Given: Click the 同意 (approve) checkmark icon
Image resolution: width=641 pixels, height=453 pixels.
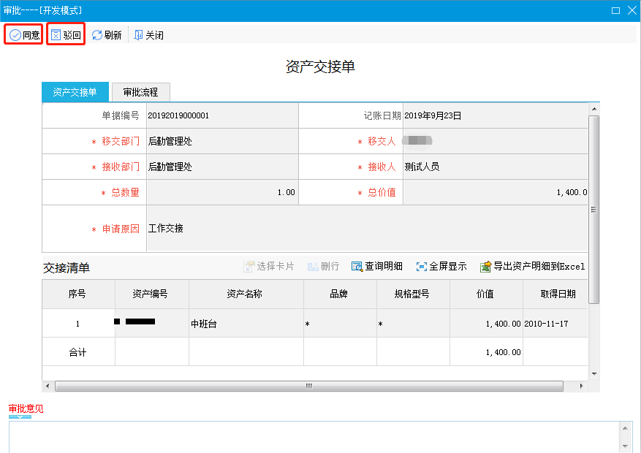Looking at the screenshot, I should pyautogui.click(x=15, y=35).
